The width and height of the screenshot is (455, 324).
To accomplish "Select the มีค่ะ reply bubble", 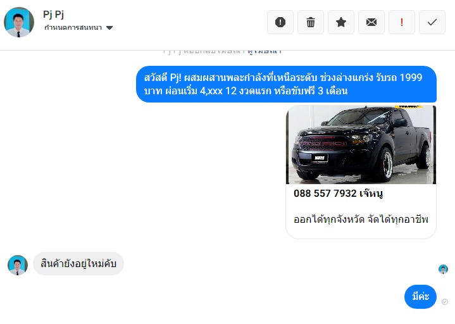I will coord(420,296).
